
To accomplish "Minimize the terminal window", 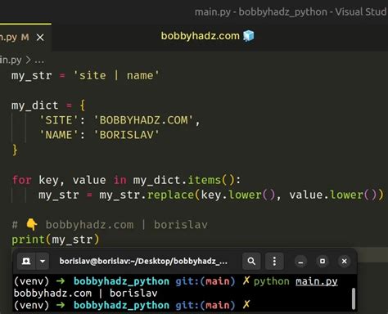I will point(300,262).
